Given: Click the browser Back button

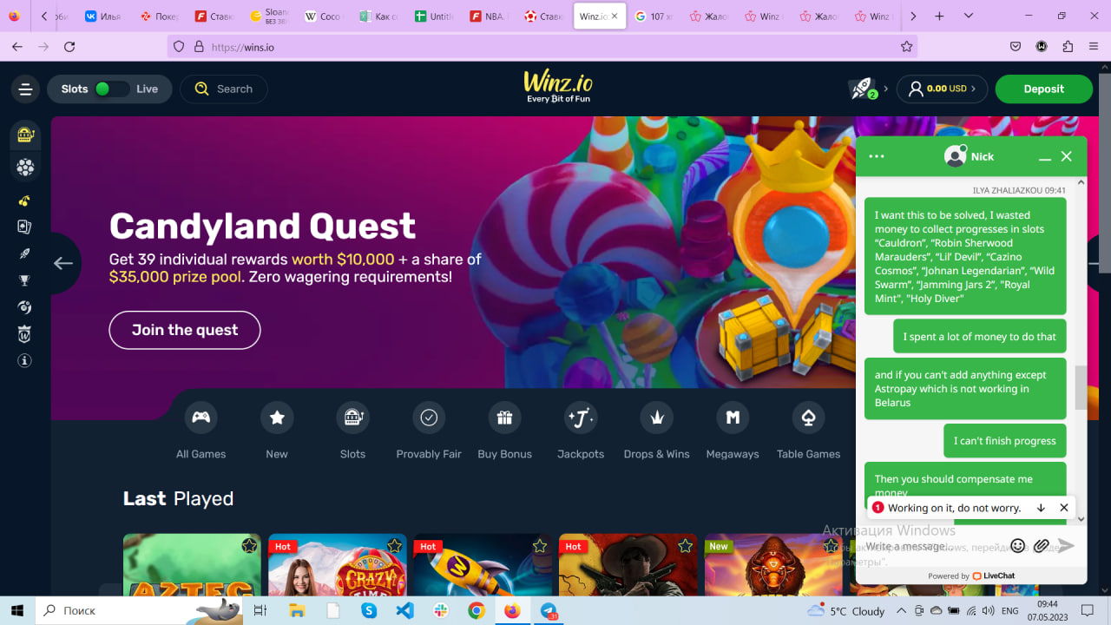Looking at the screenshot, I should [x=17, y=47].
